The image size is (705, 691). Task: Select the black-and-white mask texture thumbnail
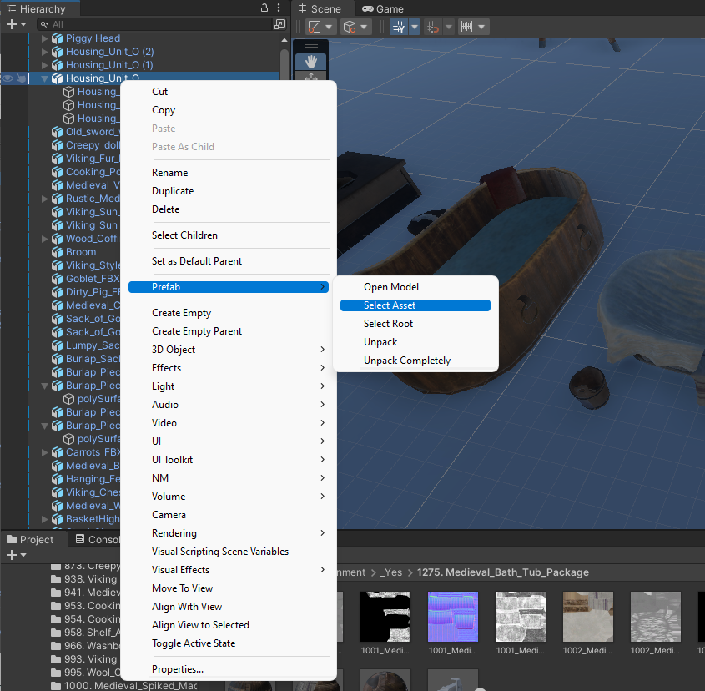click(385, 617)
